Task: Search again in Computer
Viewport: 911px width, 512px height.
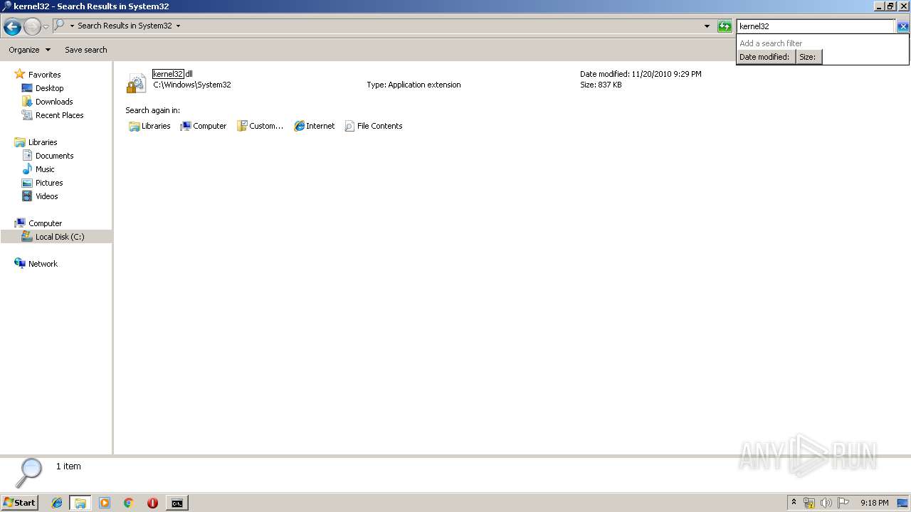Action: point(203,126)
